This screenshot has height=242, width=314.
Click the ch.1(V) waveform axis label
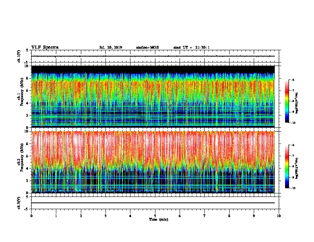(x=19, y=56)
